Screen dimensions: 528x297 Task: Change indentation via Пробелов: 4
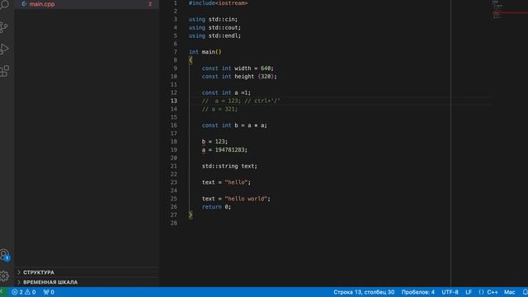tap(418, 292)
